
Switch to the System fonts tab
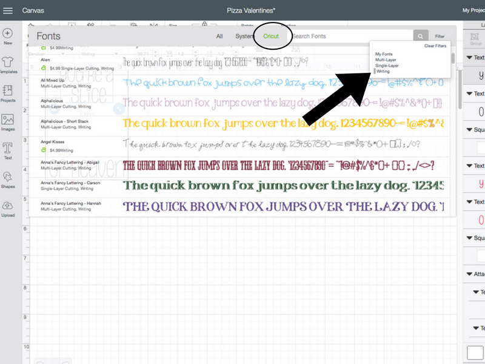tap(244, 36)
